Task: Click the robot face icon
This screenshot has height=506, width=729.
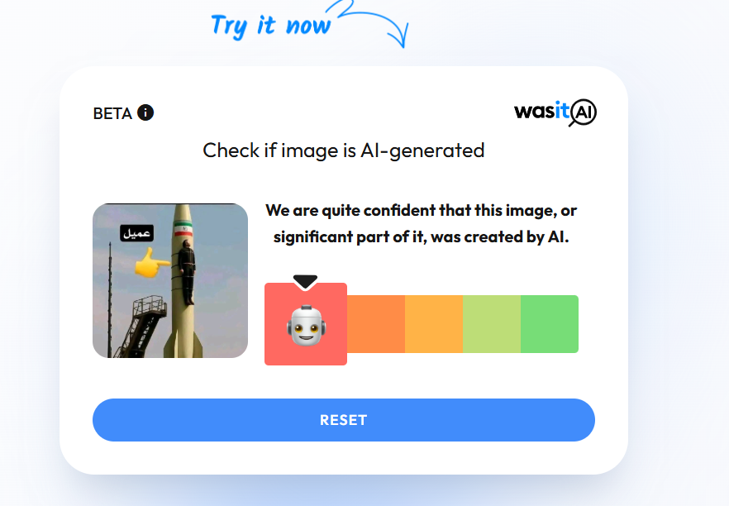Action: tap(306, 325)
